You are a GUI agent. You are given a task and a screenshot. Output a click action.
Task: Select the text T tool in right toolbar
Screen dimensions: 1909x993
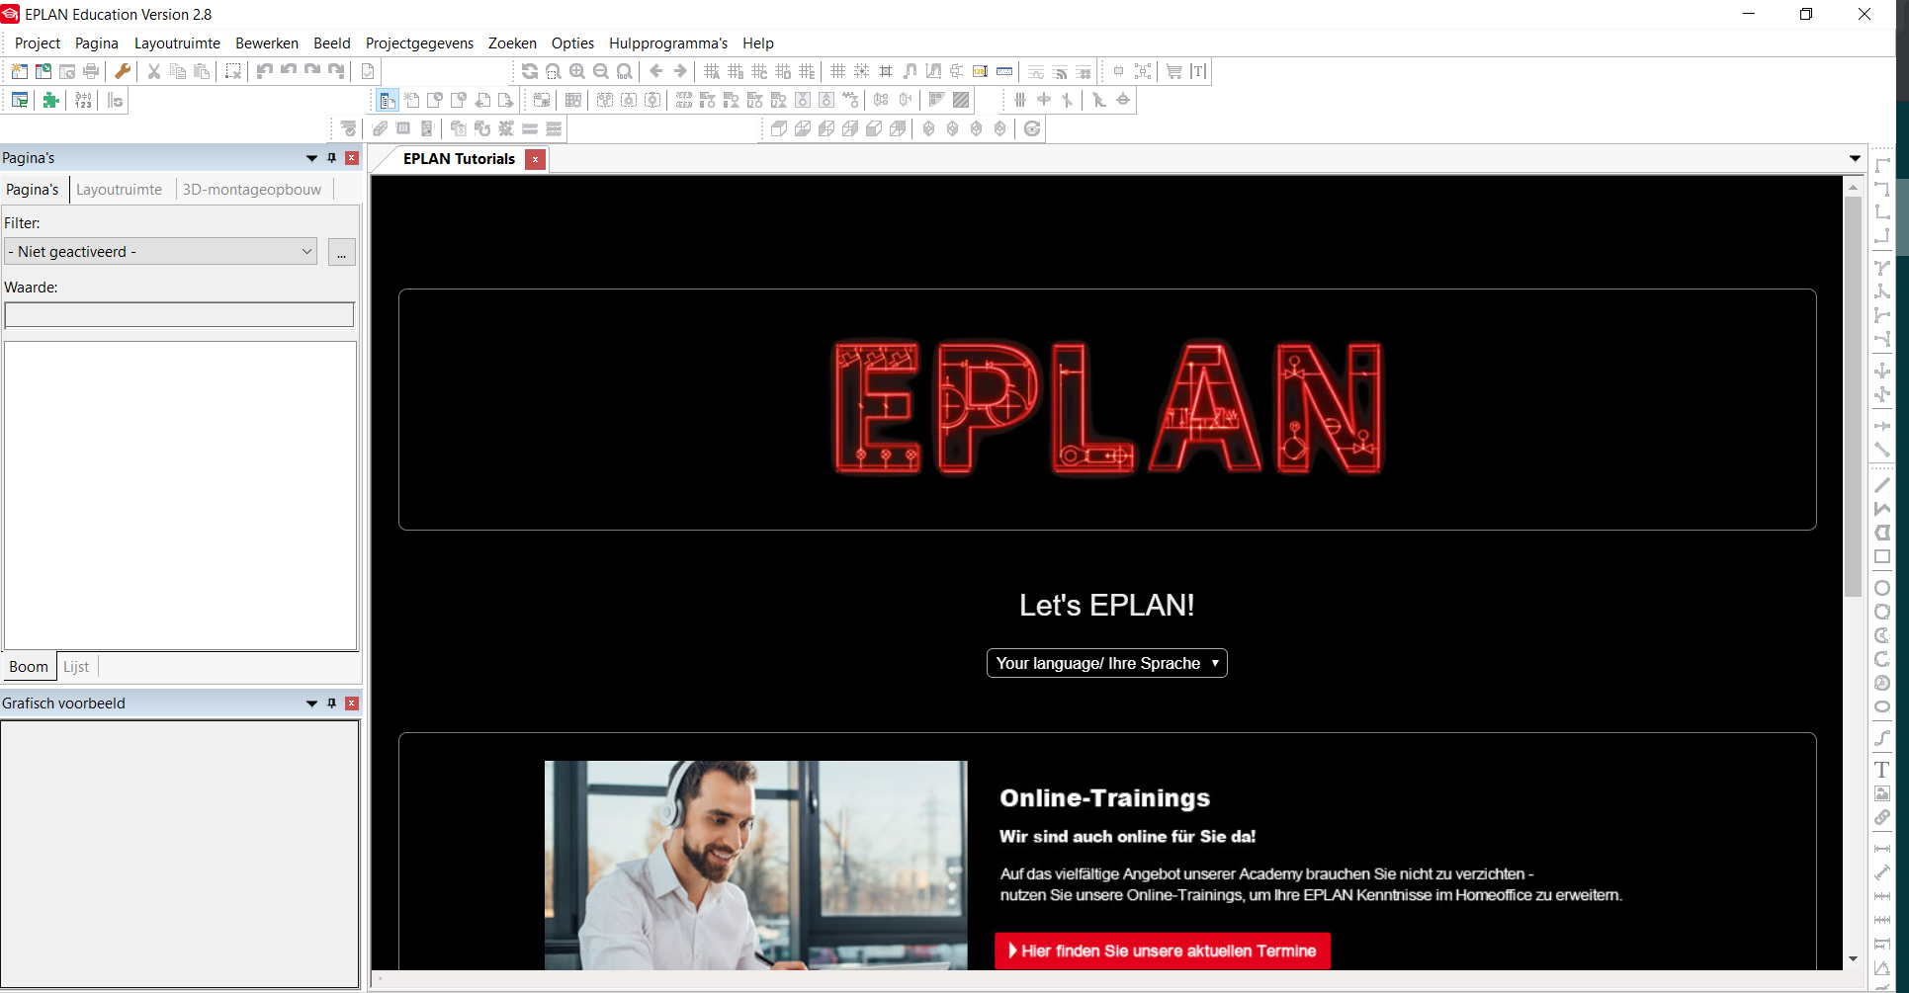pyautogui.click(x=1882, y=770)
